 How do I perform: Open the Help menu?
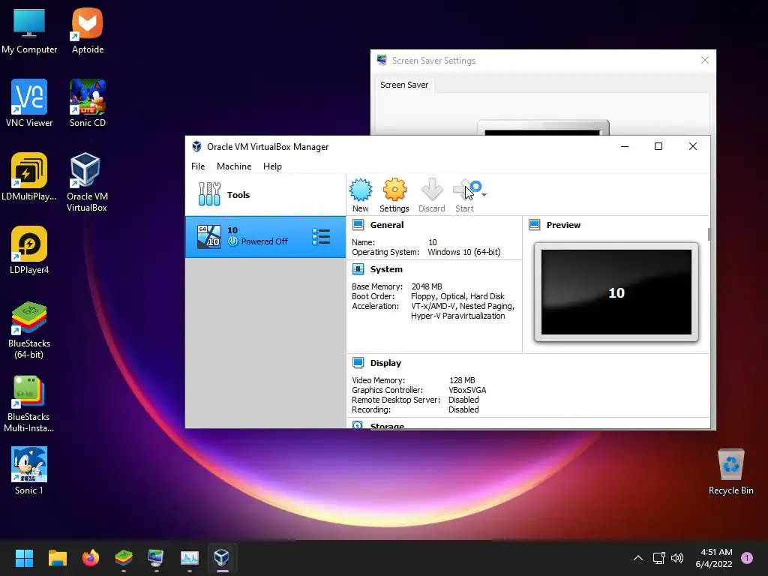click(x=272, y=166)
